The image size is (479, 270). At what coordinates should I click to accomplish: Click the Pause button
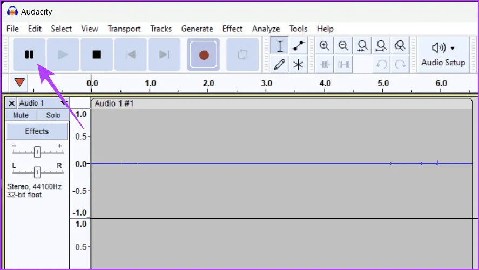pos(29,54)
